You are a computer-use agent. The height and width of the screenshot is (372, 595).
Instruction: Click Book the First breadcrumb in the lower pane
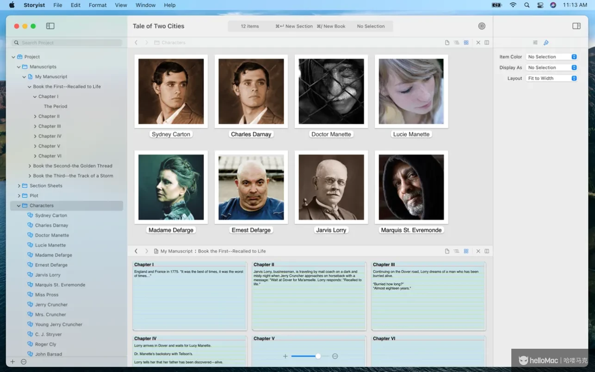click(232, 251)
